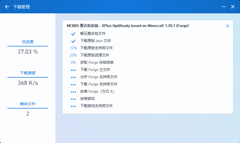Click the 2% Forge info progress
The width and height of the screenshot is (240, 143).
pyautogui.click(x=73, y=63)
